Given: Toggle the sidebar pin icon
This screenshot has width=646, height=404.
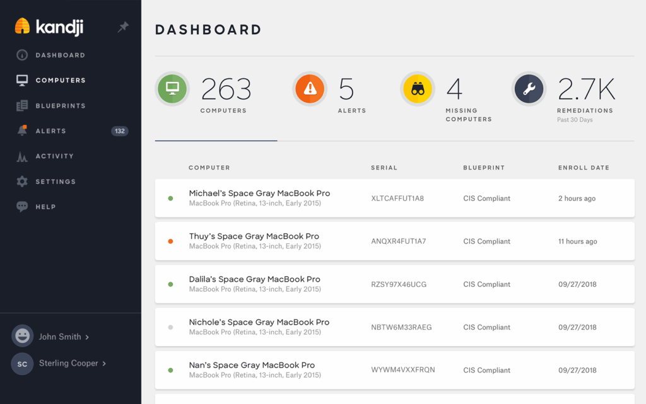Looking at the screenshot, I should [x=124, y=27].
